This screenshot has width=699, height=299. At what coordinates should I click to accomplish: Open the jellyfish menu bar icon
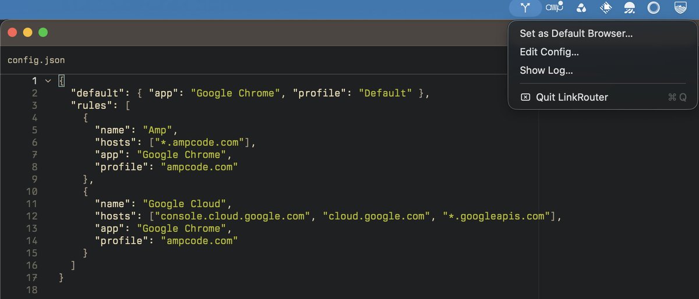tap(630, 8)
